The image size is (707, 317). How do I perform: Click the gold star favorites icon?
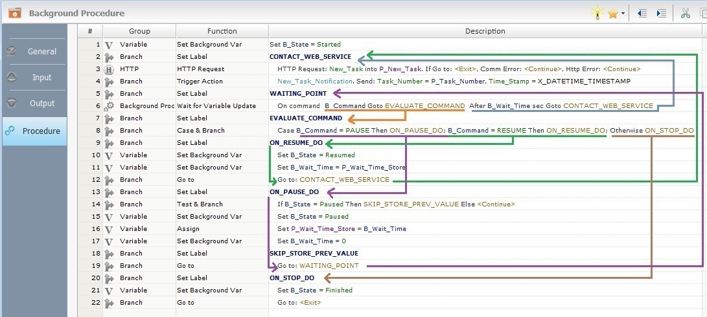pos(612,13)
